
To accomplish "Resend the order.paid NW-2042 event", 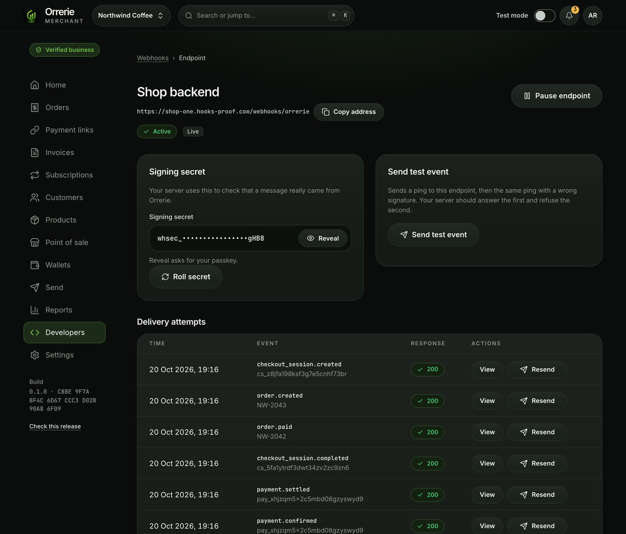I will pyautogui.click(x=537, y=432).
